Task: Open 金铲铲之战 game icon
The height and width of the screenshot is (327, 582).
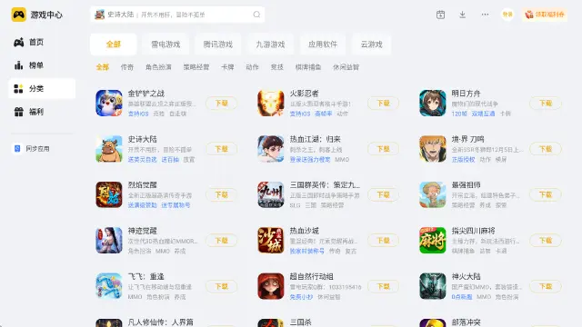Action: pos(109,103)
